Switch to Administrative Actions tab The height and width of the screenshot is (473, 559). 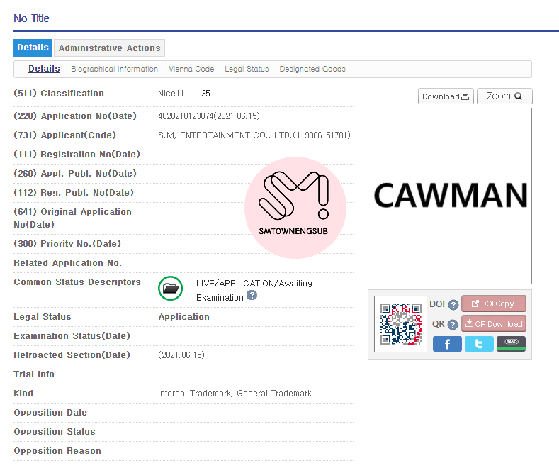pos(109,48)
